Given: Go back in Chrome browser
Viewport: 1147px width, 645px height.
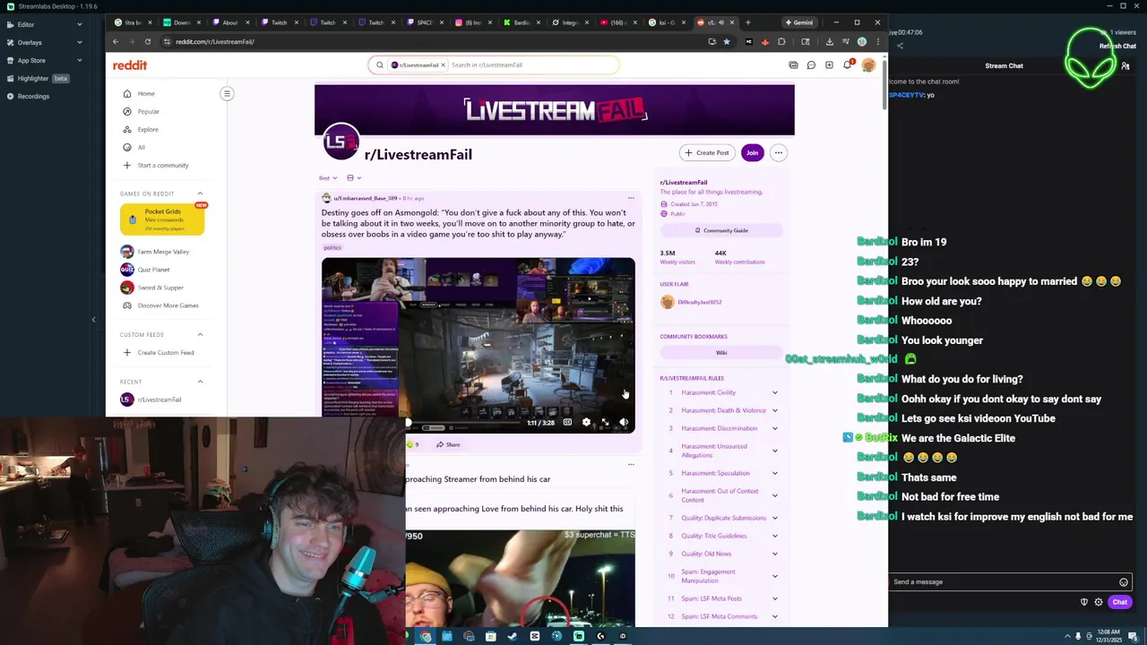Looking at the screenshot, I should [x=115, y=41].
